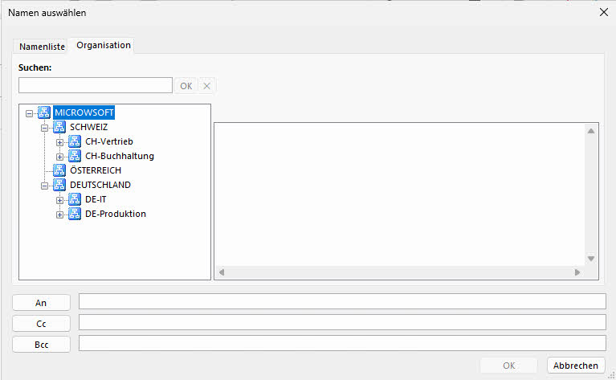Click the DE-IT department icon
Image resolution: width=616 pixels, height=380 pixels.
tap(75, 199)
